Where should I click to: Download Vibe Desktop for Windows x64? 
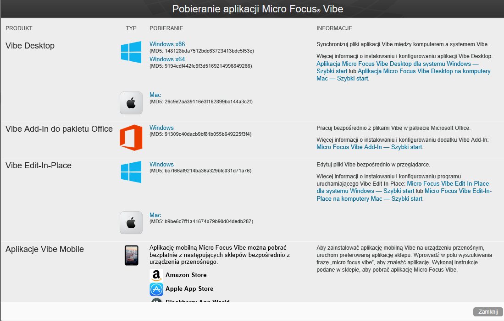coord(167,59)
